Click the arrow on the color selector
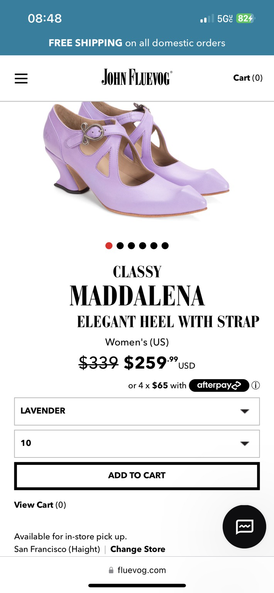 coord(245,411)
